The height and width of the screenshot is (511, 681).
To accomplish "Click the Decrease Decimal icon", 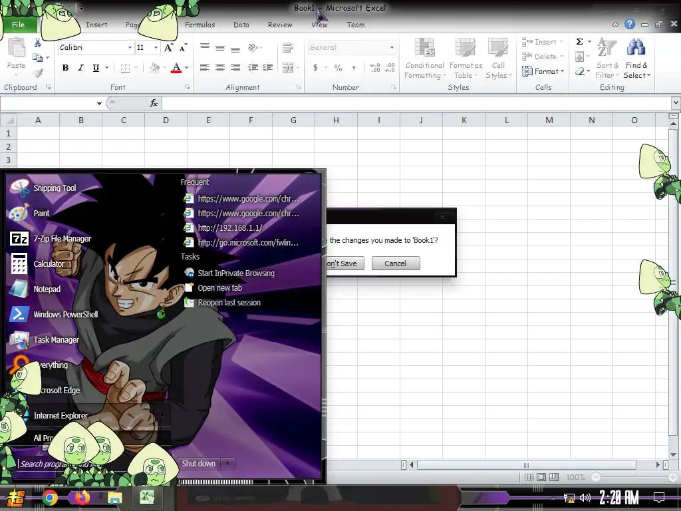I will 390,67.
